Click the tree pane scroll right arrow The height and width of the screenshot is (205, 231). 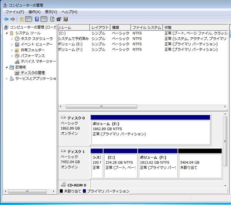pyautogui.click(x=54, y=191)
